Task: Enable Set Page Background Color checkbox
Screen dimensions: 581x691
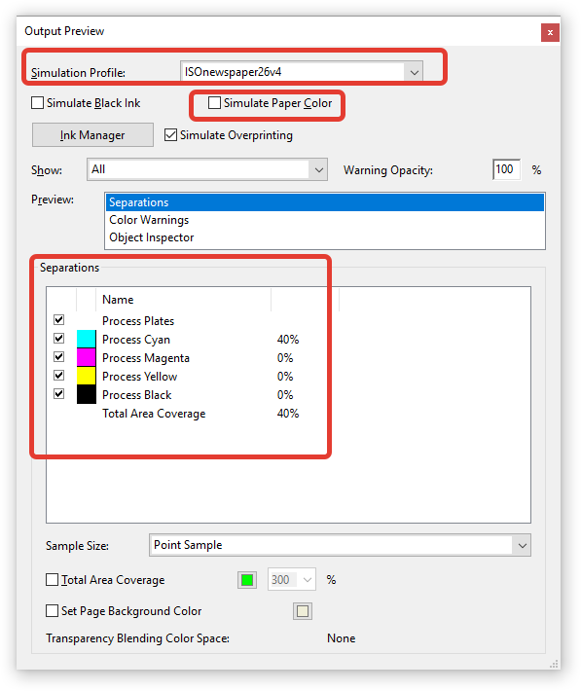Action: 52,611
